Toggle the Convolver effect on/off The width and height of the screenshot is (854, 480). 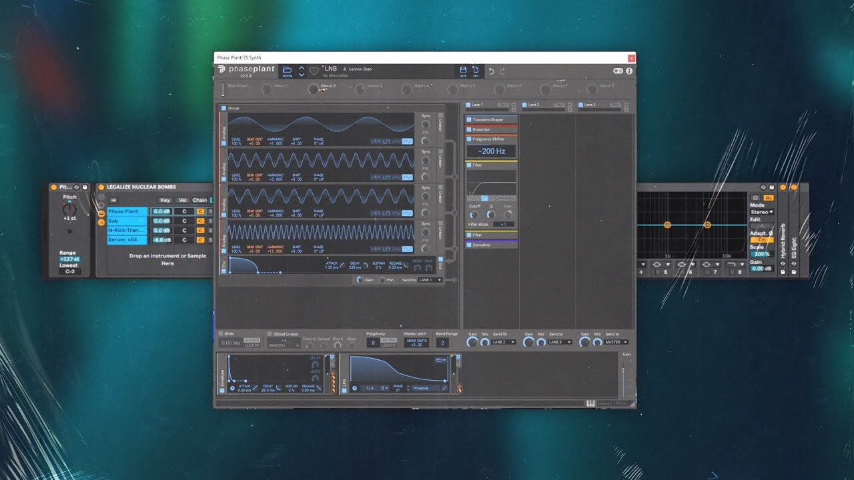pyautogui.click(x=469, y=245)
